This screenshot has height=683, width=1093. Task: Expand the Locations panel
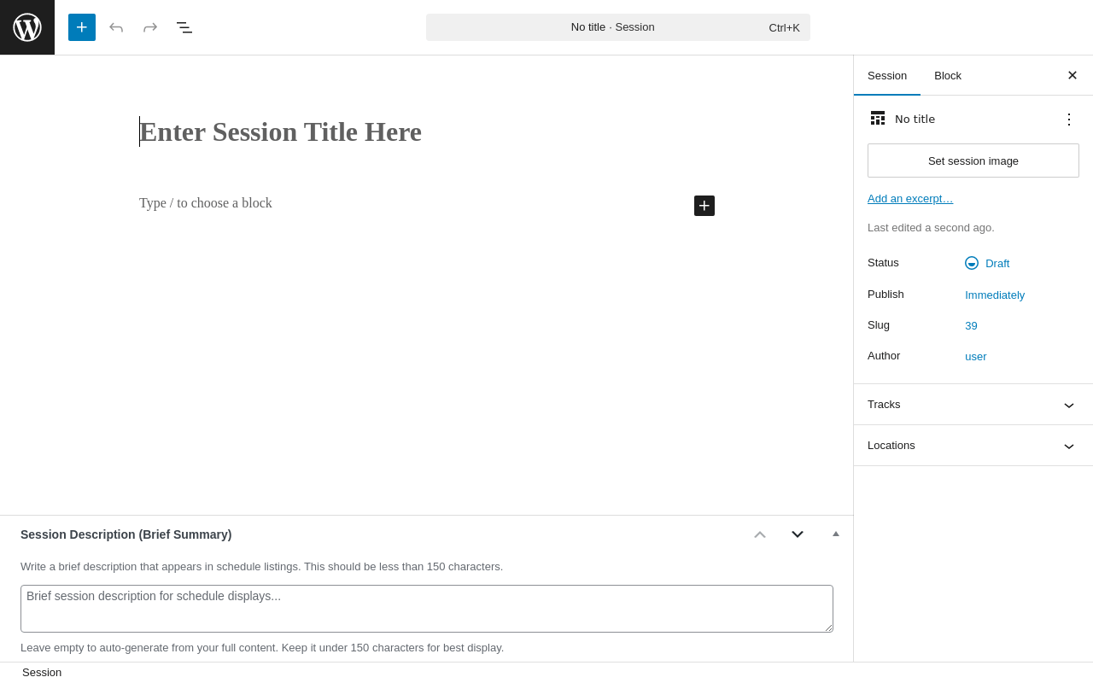pyautogui.click(x=973, y=446)
